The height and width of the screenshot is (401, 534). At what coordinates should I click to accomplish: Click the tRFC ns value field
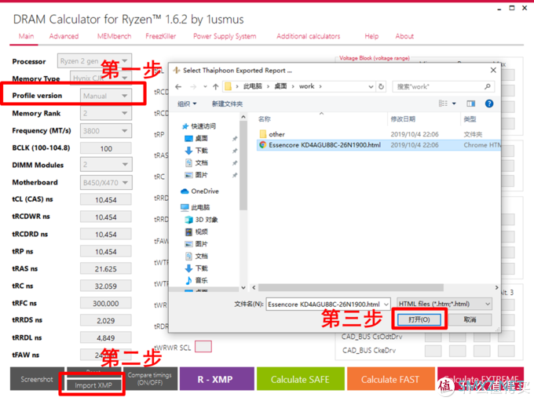[106, 304]
